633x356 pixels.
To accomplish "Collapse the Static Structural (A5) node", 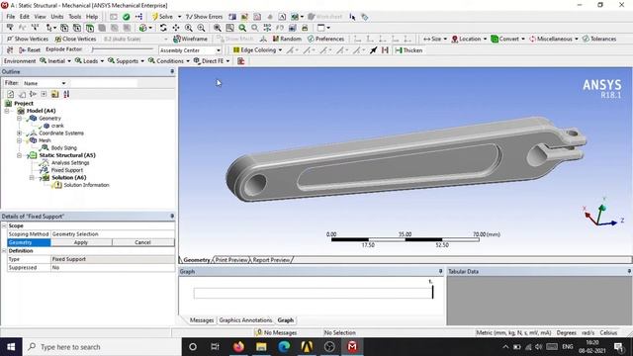I will point(19,155).
